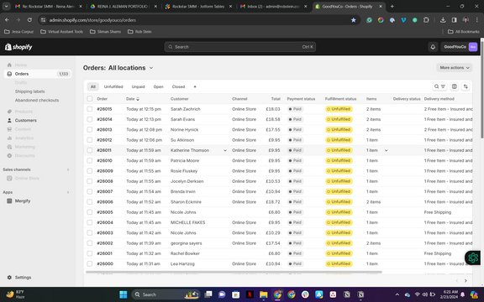484x302 pixels.
Task: Open the More actions dropdown
Action: [x=455, y=68]
